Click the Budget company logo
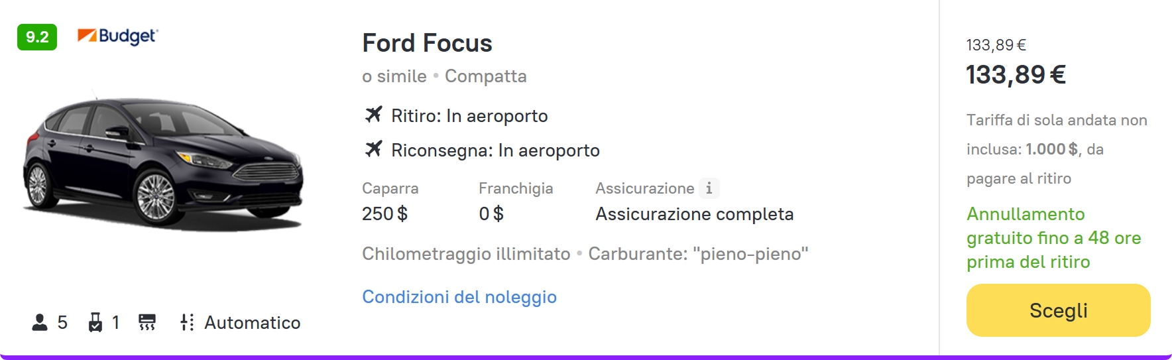This screenshot has height=360, width=1172. tap(117, 36)
